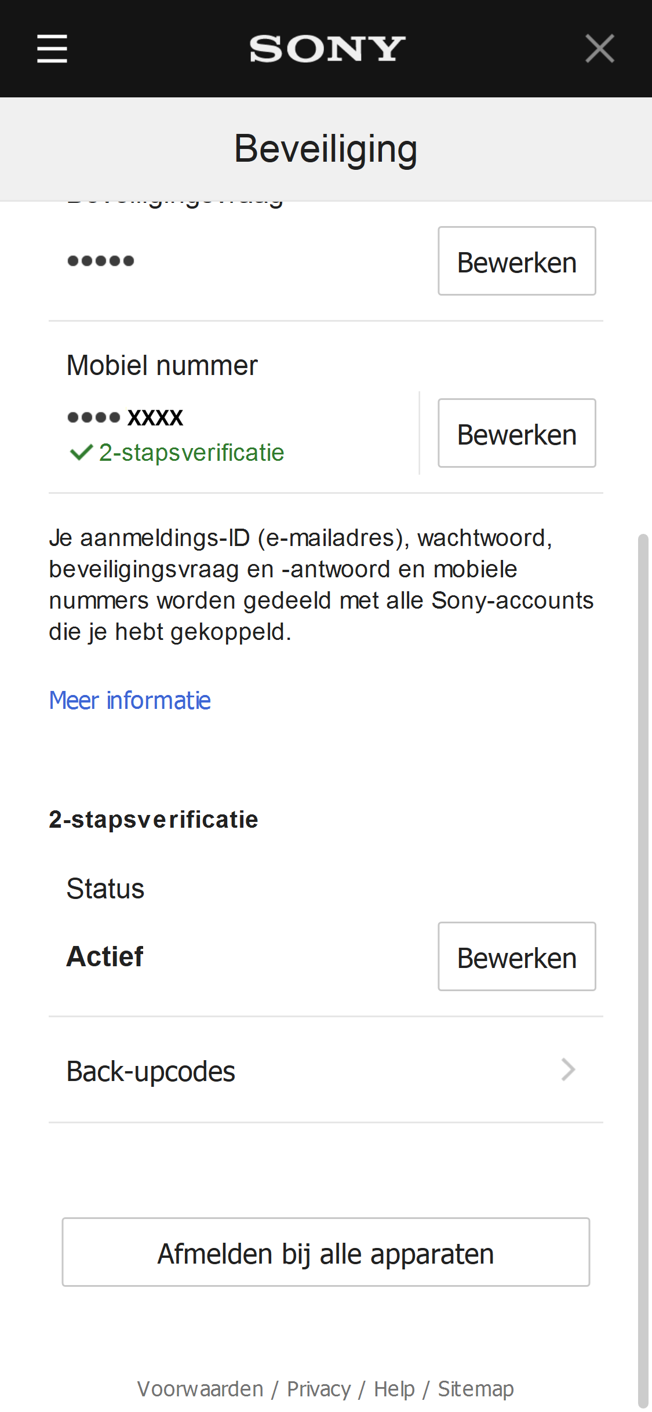Click the masked mobile number xxxx
This screenshot has width=652, height=1412.
125,417
